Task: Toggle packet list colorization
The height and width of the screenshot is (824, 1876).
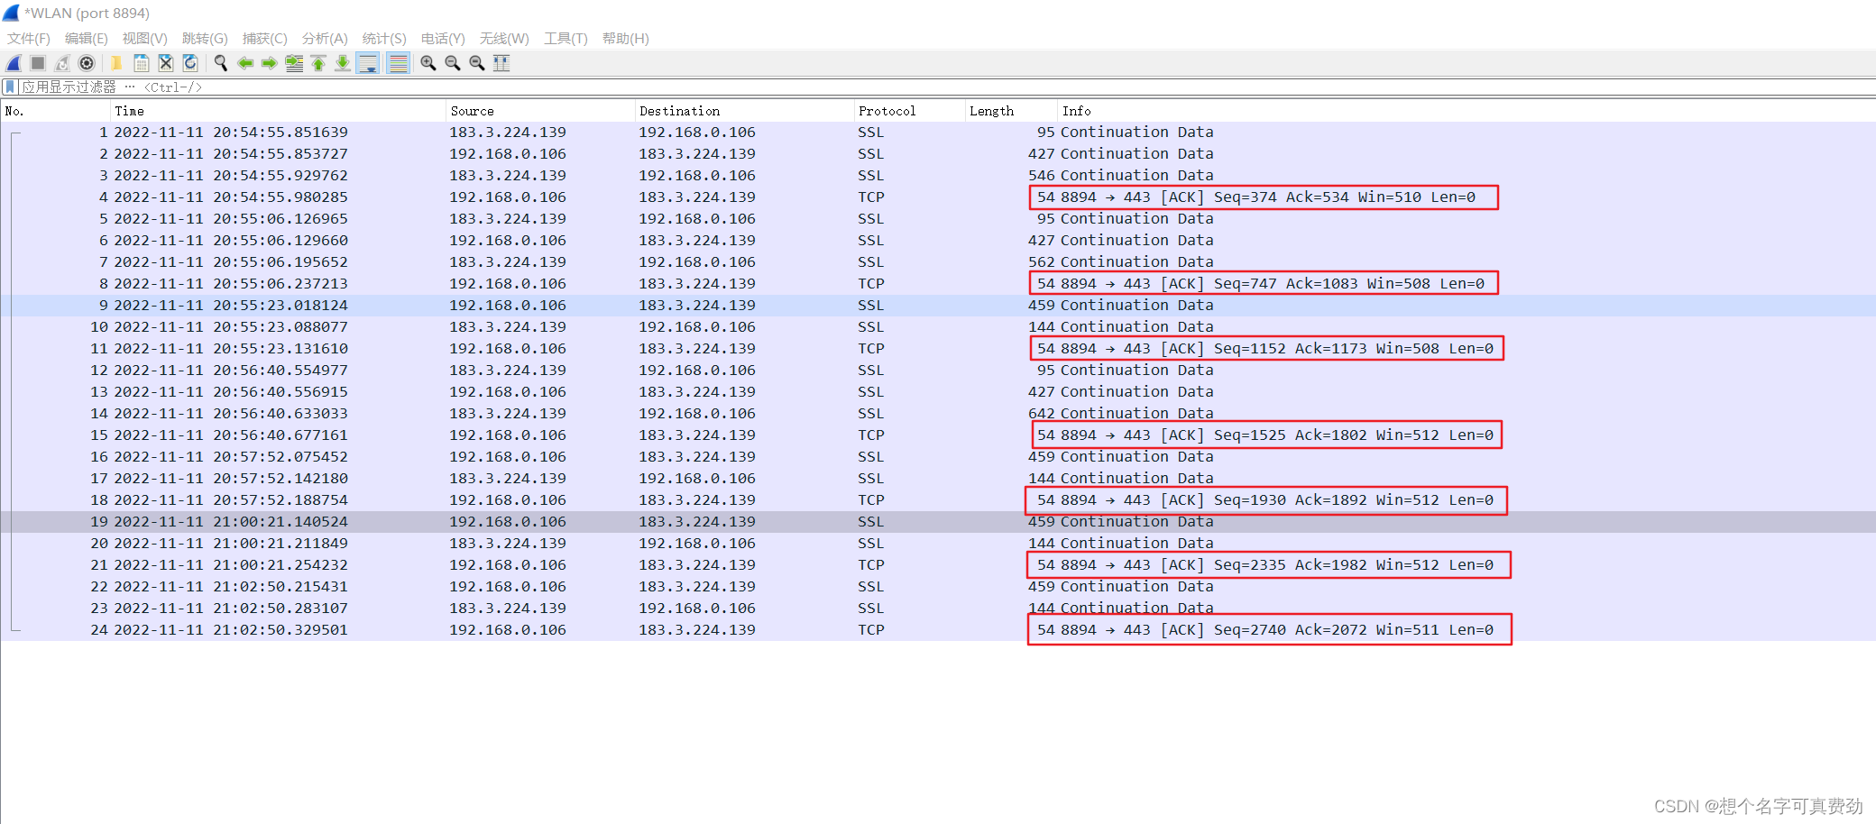Action: coord(398,63)
